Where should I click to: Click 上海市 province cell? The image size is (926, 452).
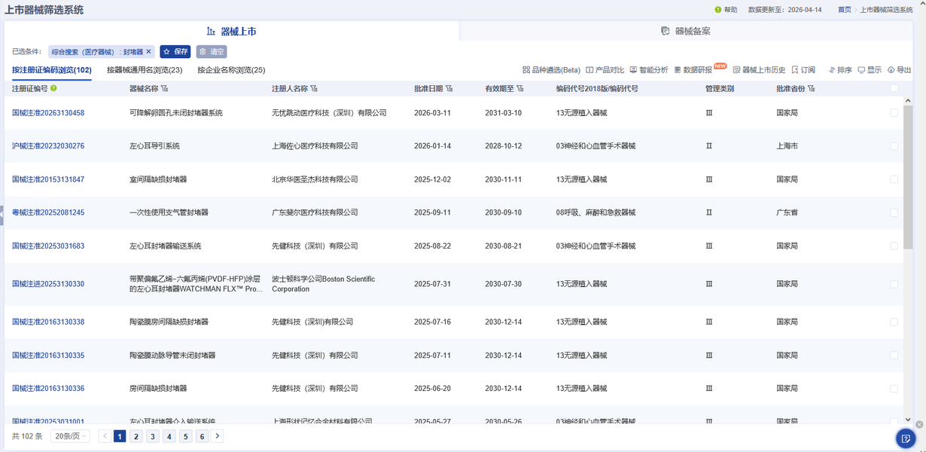tap(787, 146)
